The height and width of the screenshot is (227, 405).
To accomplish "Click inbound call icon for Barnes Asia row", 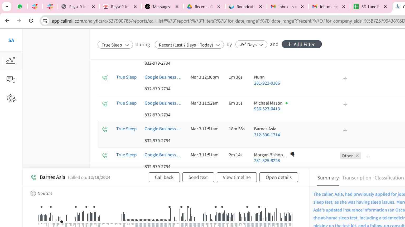I will point(105,130).
